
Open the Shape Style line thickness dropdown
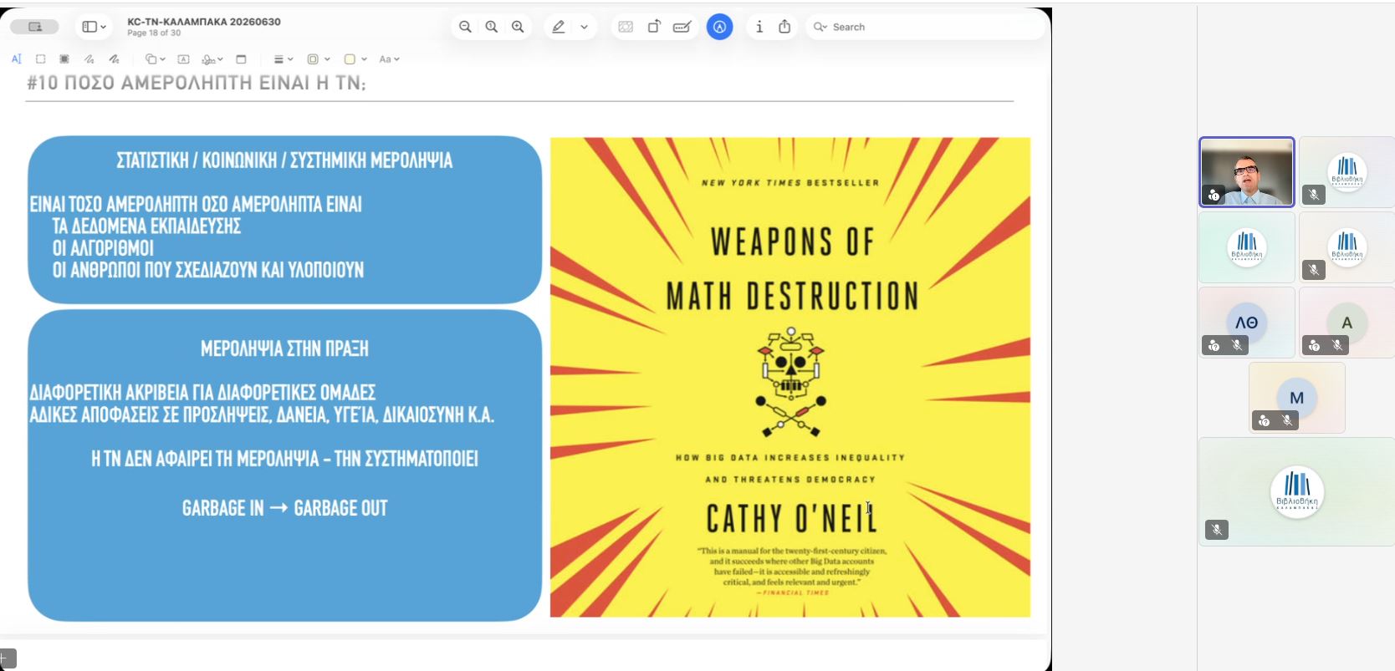(283, 59)
